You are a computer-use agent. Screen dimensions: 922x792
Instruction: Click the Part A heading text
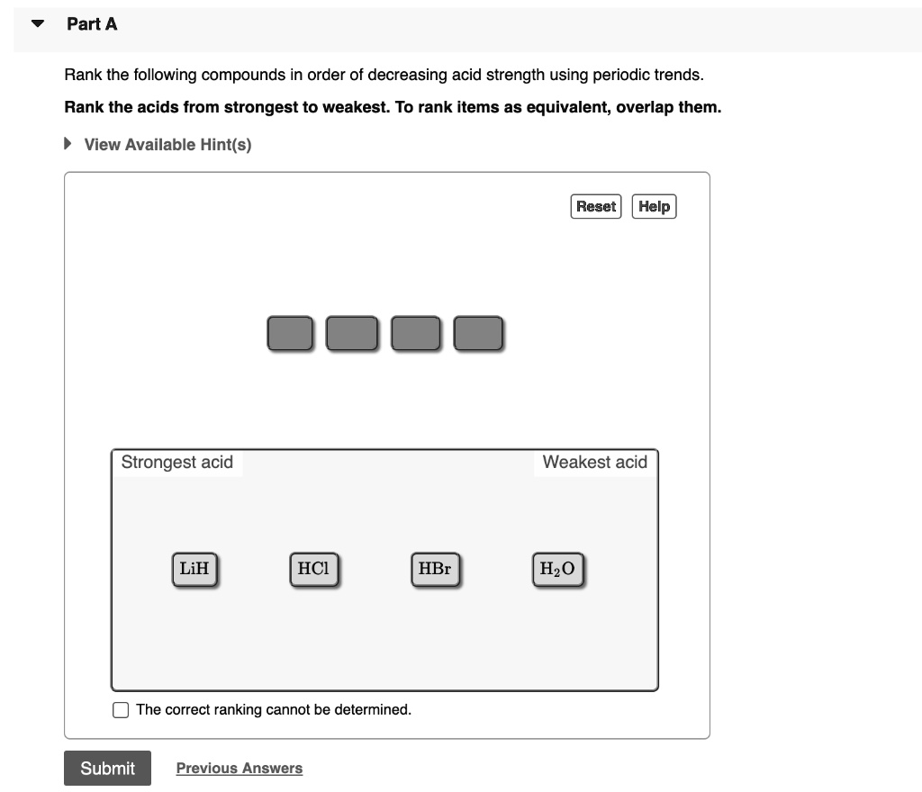tap(92, 24)
